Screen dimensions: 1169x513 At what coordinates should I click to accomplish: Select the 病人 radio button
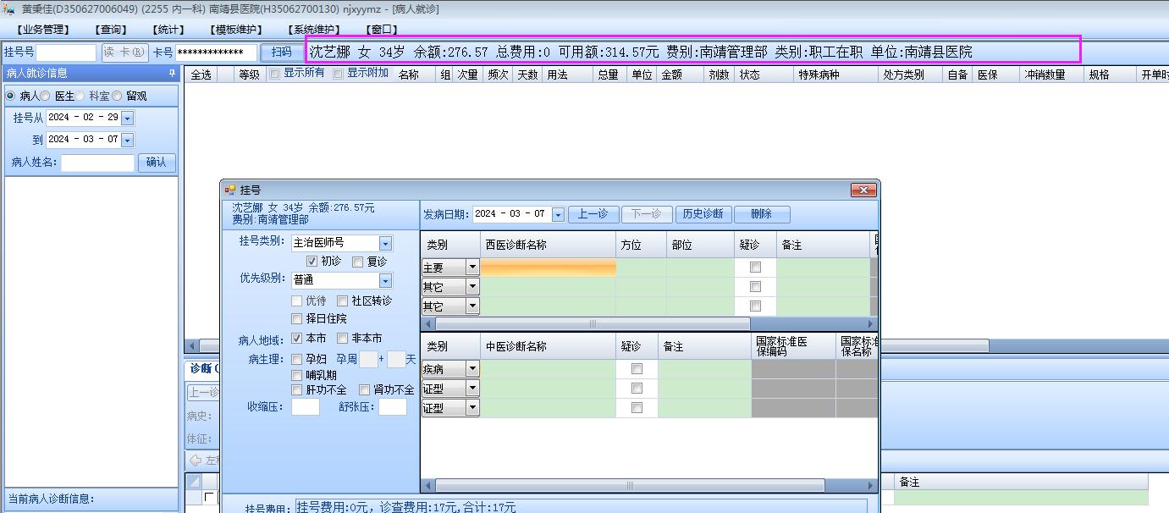pyautogui.click(x=10, y=97)
